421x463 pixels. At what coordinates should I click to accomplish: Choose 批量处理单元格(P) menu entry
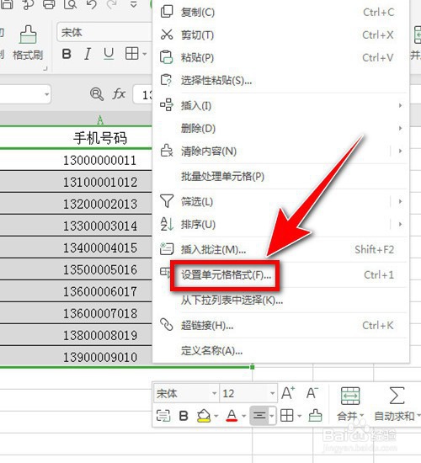coord(280,177)
